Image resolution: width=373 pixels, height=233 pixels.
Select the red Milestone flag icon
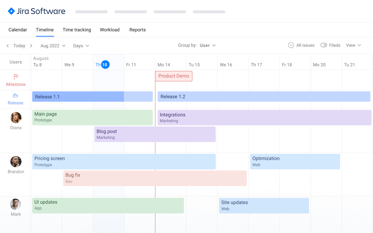pos(16,77)
